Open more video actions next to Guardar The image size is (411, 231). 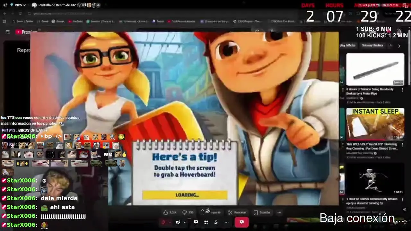click(279, 212)
